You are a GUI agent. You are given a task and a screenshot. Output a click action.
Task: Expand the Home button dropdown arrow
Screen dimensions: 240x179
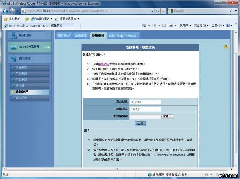149,26
